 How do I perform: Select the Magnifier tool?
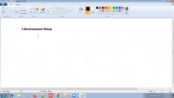click(x=37, y=13)
